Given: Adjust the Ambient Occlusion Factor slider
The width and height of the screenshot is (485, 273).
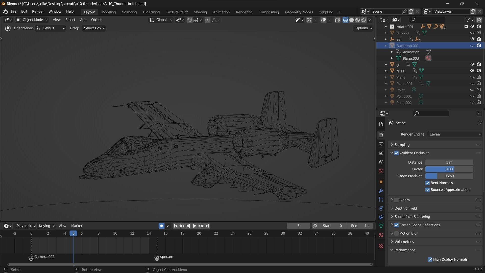Looking at the screenshot, I should [449, 169].
